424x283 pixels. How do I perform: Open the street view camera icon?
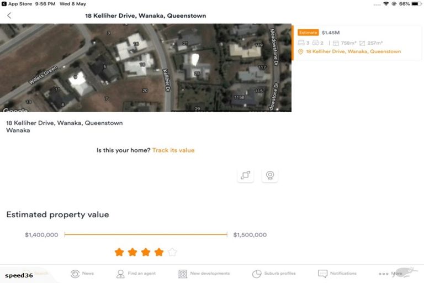click(270, 175)
